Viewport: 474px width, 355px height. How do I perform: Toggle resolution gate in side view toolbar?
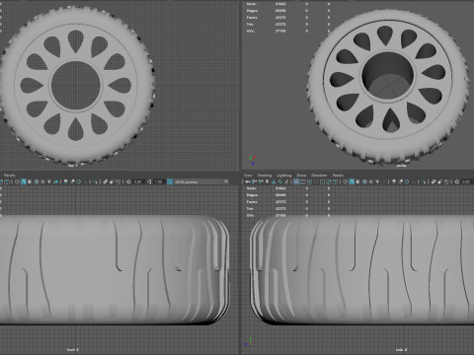tap(309, 181)
